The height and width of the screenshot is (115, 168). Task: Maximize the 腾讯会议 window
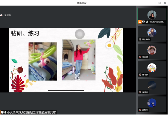pos(160,3)
